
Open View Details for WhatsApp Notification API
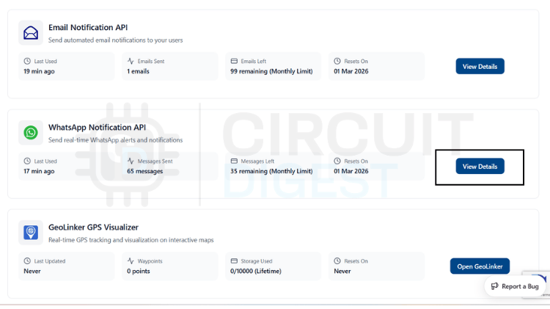480,167
